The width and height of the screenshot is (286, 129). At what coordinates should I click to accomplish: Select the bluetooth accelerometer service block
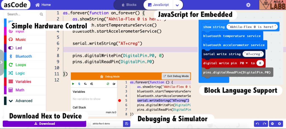point(234,45)
